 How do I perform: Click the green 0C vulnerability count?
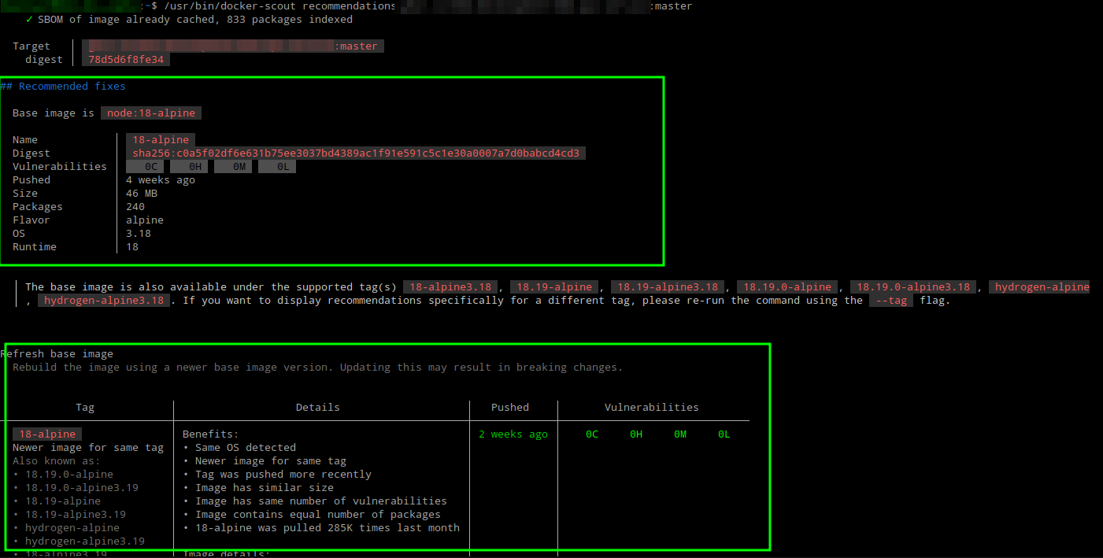[592, 434]
